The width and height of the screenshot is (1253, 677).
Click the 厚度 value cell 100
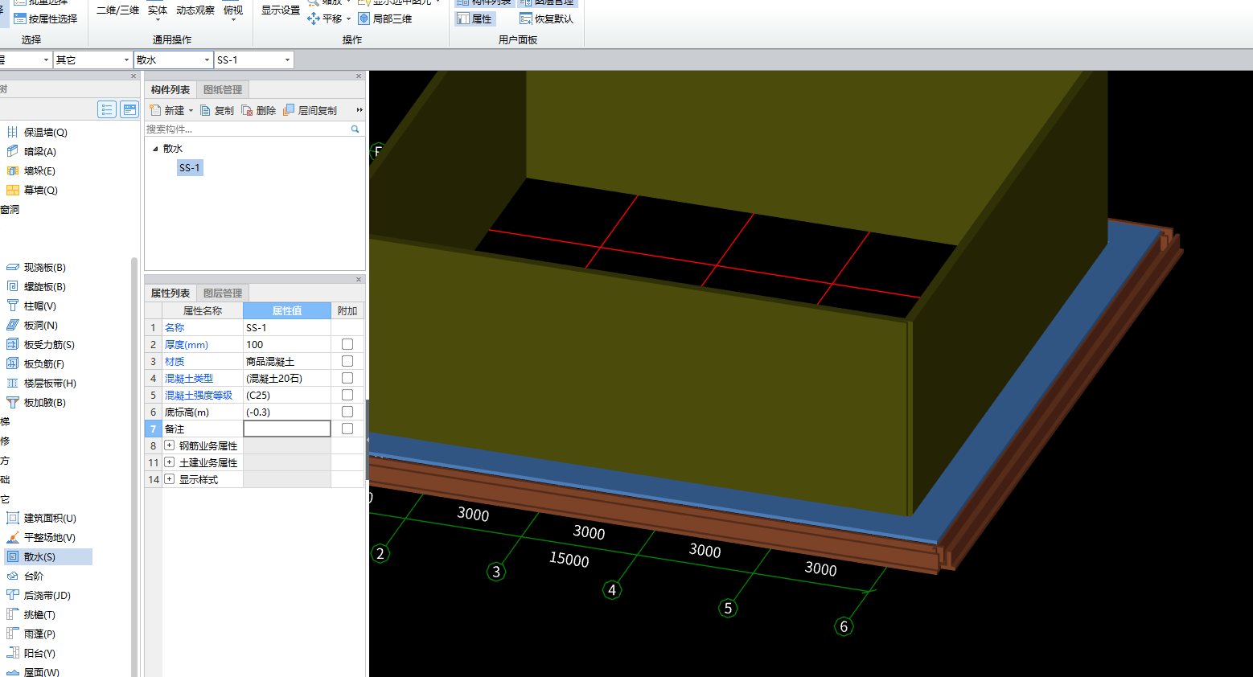287,344
